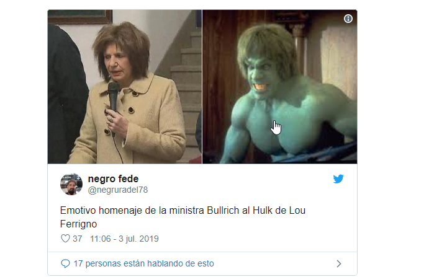Click the blue Twitter bird logo

click(338, 179)
